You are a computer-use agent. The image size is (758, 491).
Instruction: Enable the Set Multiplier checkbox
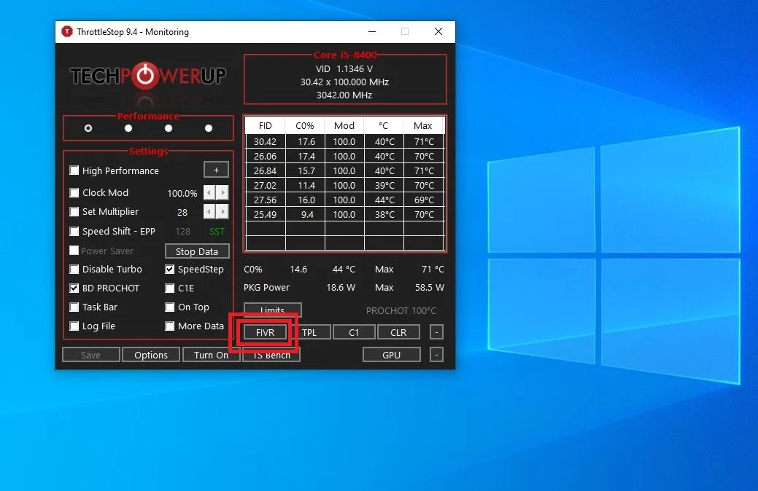[x=74, y=211]
